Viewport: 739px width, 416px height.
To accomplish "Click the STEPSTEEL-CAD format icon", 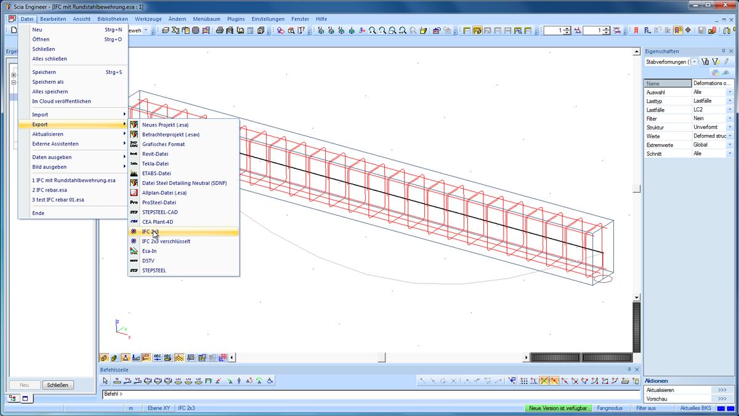I will (x=134, y=212).
